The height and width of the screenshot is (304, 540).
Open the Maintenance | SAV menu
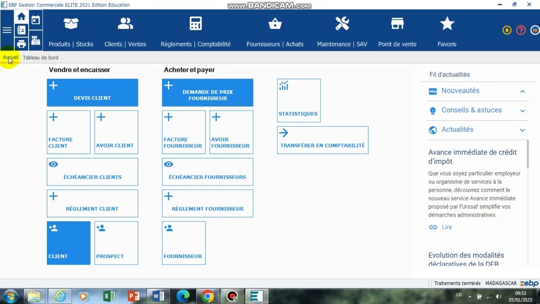tap(342, 32)
